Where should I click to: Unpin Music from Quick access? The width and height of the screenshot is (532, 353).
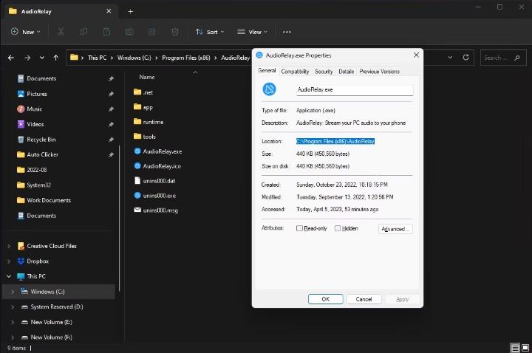(x=111, y=109)
